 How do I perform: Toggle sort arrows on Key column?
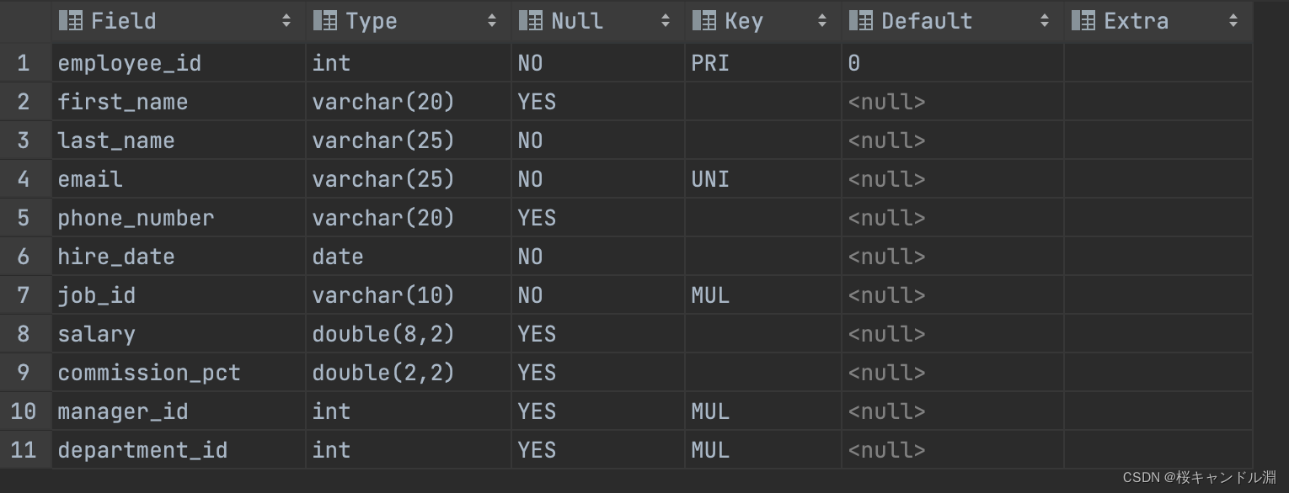[x=822, y=21]
